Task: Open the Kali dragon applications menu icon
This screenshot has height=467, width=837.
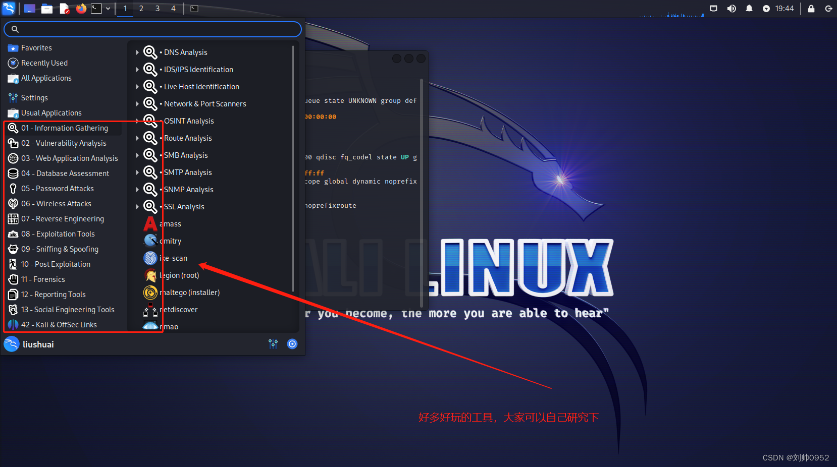Action: 9,8
